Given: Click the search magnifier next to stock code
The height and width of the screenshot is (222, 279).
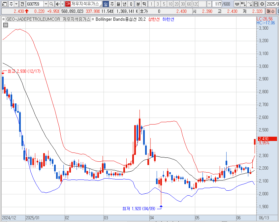Looking at the screenshot, I should (x=51, y=4).
